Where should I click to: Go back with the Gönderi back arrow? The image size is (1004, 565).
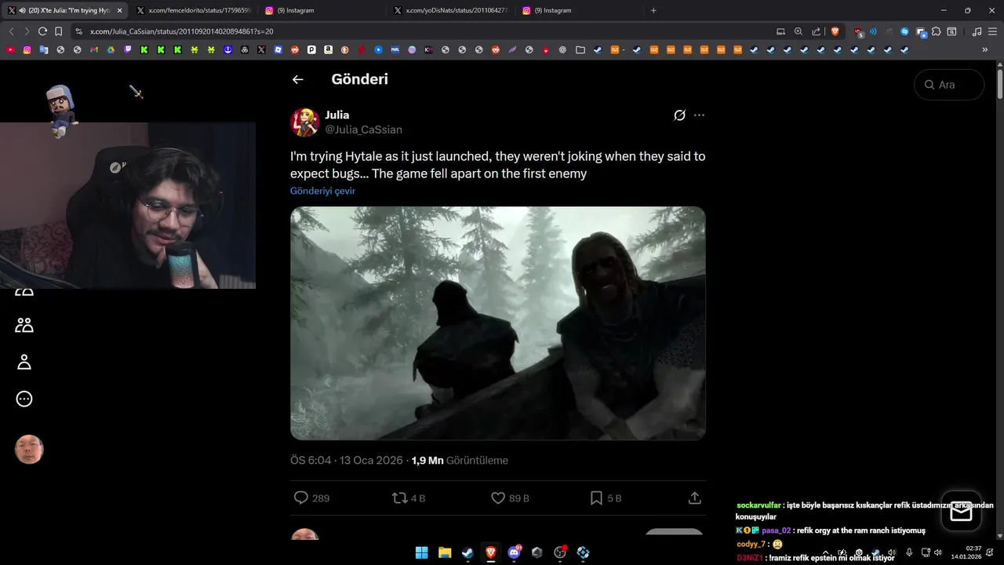[x=297, y=79]
